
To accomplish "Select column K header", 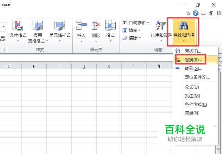I will tap(109, 66).
